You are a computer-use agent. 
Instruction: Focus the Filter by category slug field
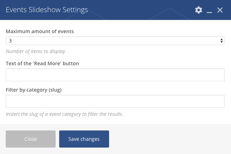pos(115,101)
